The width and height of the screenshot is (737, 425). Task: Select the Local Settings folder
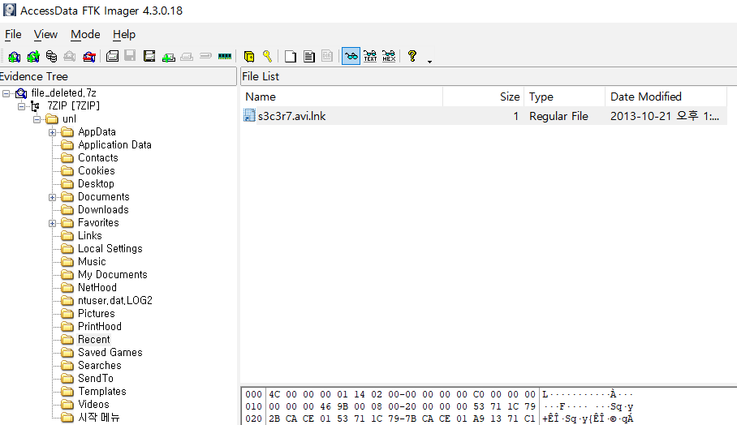click(x=110, y=248)
